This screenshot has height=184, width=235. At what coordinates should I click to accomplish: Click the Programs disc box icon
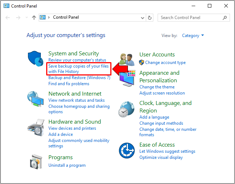click(x=36, y=162)
